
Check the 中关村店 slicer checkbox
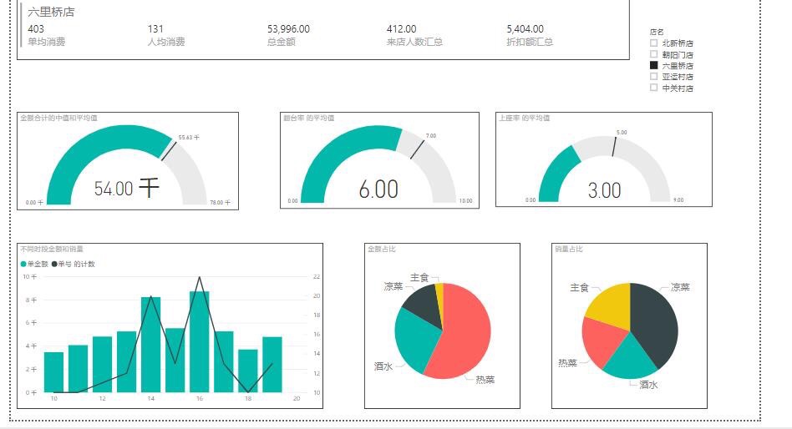pyautogui.click(x=653, y=88)
